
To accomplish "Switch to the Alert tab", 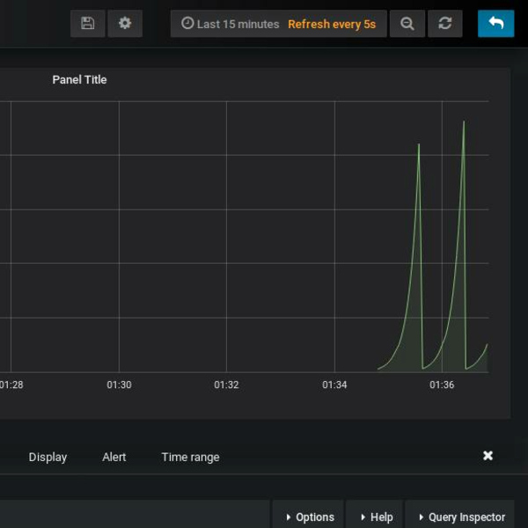I will [x=114, y=457].
